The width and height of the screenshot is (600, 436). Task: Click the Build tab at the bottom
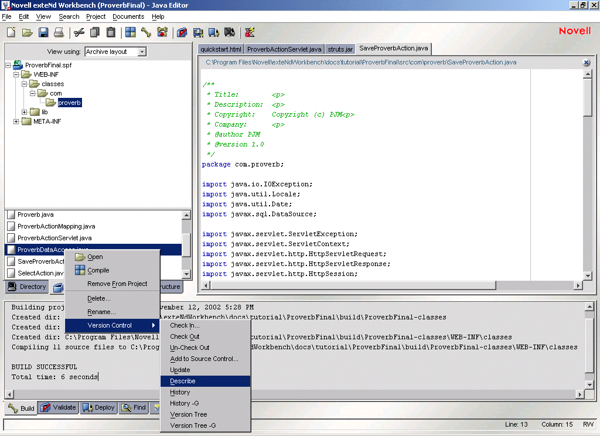click(x=22, y=408)
